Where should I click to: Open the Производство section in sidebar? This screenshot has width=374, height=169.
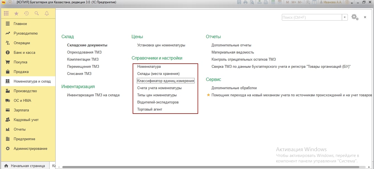pos(25,91)
